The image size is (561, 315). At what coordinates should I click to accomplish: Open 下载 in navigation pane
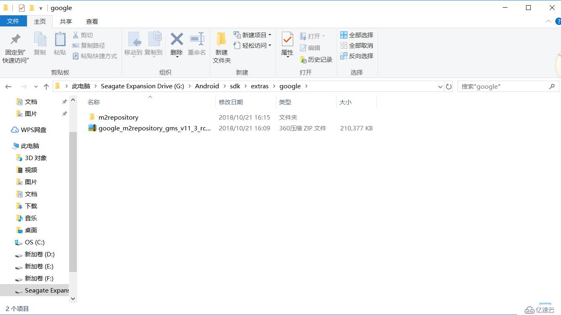click(31, 206)
